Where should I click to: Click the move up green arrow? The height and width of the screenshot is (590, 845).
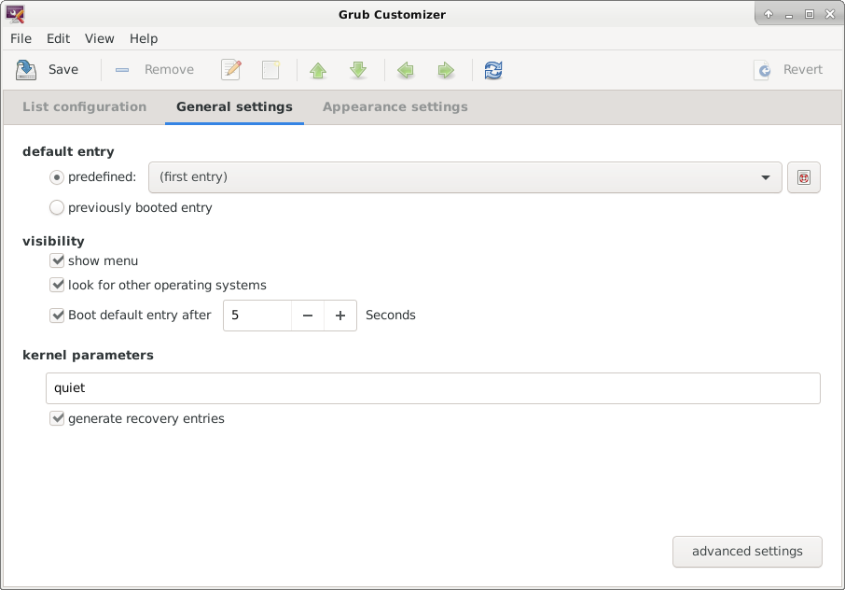pyautogui.click(x=318, y=70)
